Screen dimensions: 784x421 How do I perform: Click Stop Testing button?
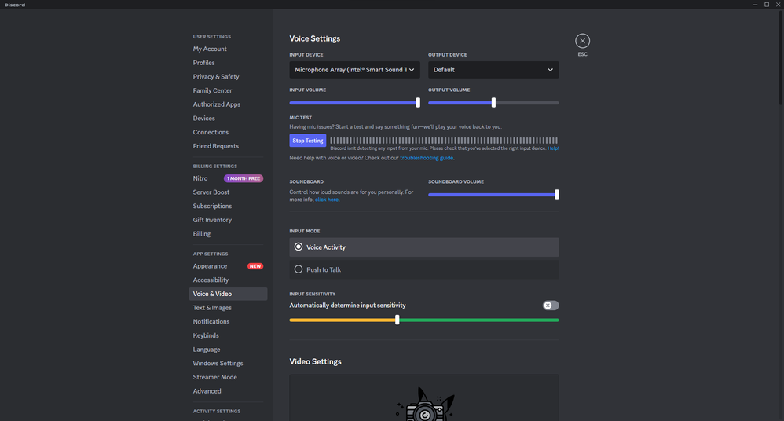pos(307,141)
